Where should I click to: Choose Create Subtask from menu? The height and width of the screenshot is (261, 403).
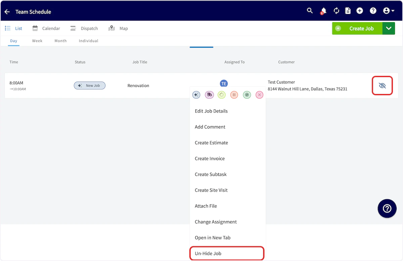[228, 174]
